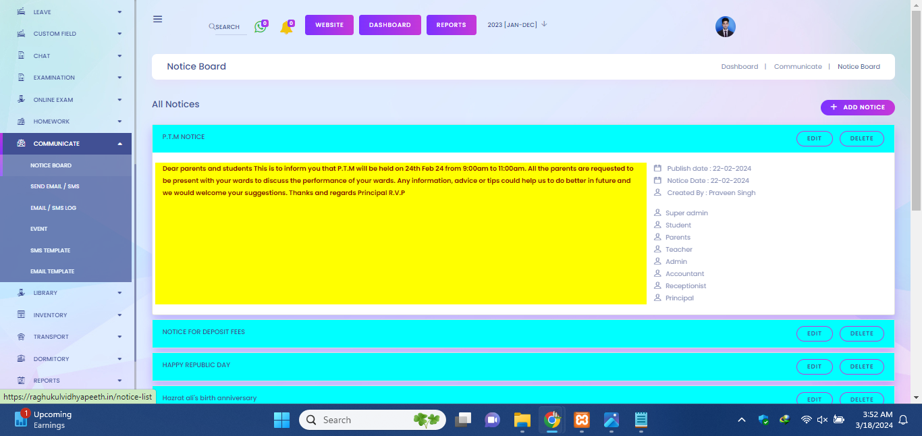Click the user profile avatar
The width and height of the screenshot is (922, 436).
point(725,27)
